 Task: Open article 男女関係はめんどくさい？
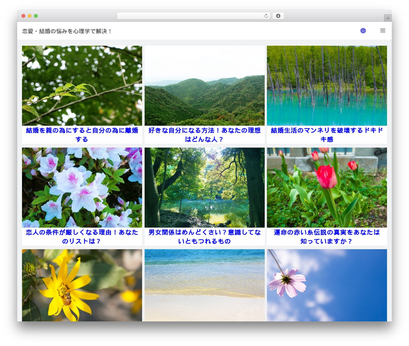204,237
